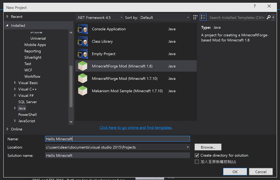Image resolution: width=280 pixels, height=180 pixels.
Task: Click the Mekanism Mod Sample grass block icon
Action: tap(83, 91)
